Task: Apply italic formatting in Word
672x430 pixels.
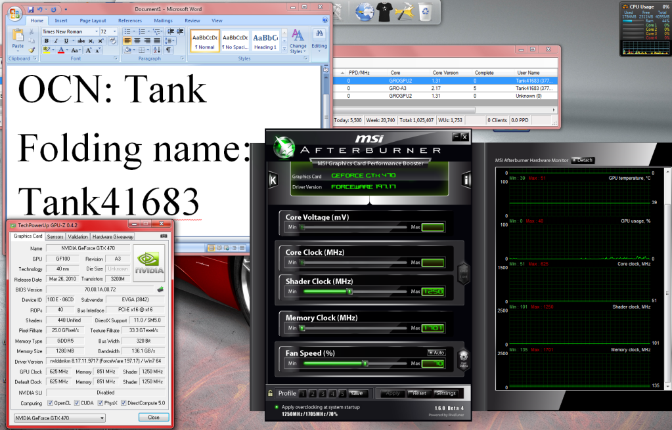Action: point(56,41)
